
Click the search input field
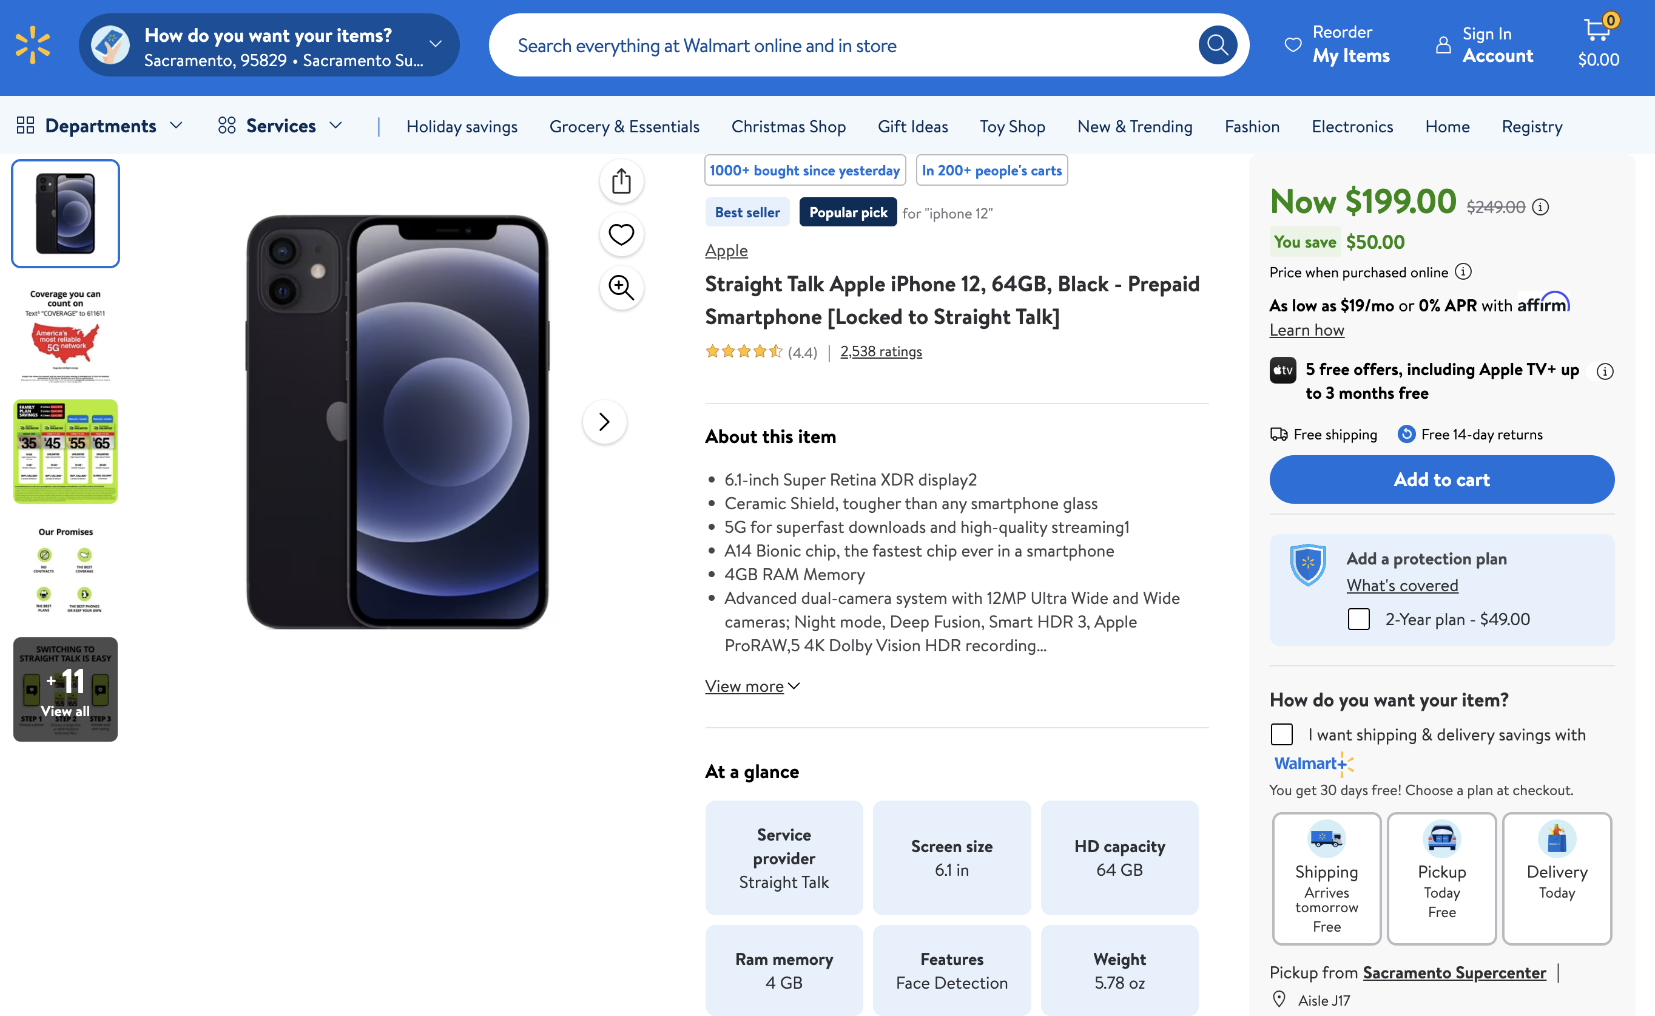(x=840, y=45)
